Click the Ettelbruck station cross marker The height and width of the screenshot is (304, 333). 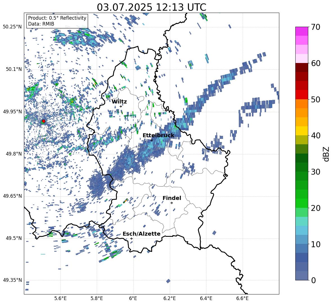[x=152, y=140]
